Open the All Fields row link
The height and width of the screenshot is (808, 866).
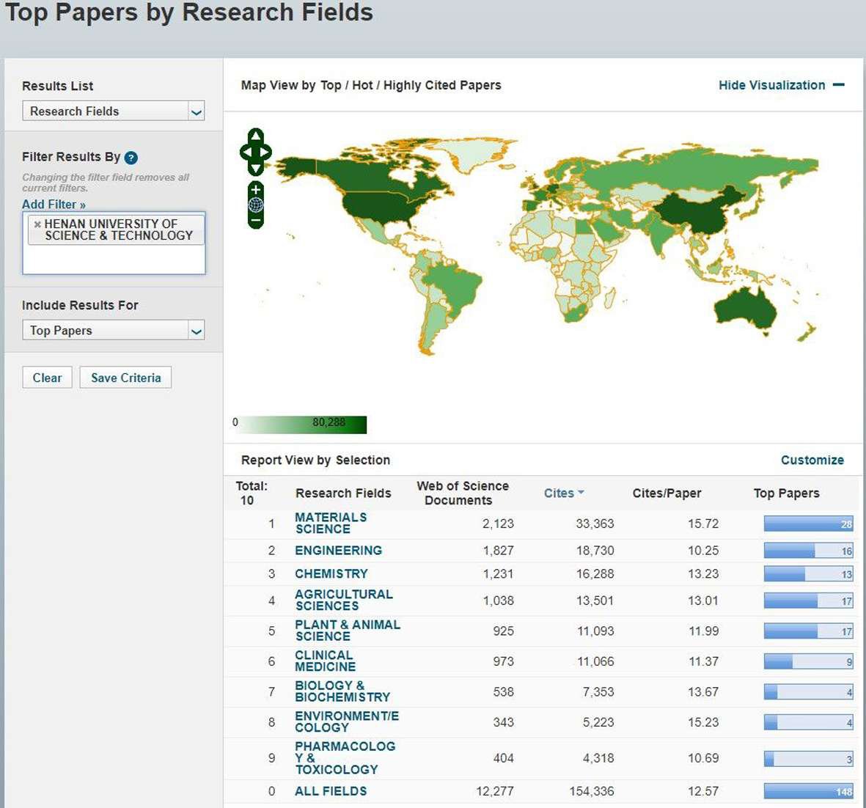330,791
